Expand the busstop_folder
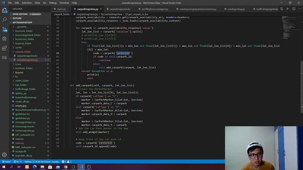 point(30,43)
